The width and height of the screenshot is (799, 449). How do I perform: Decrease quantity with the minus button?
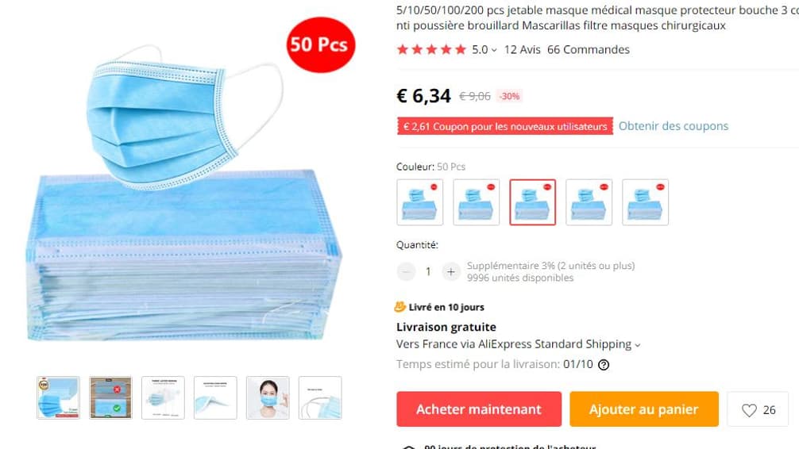[x=406, y=272]
